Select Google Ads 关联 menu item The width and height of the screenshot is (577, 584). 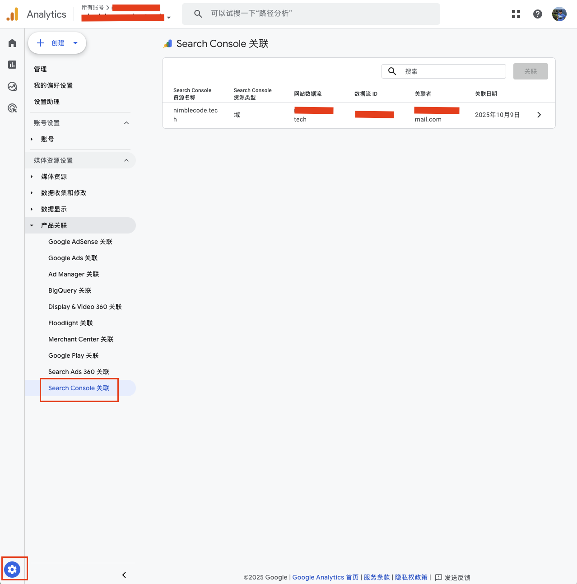click(x=73, y=258)
